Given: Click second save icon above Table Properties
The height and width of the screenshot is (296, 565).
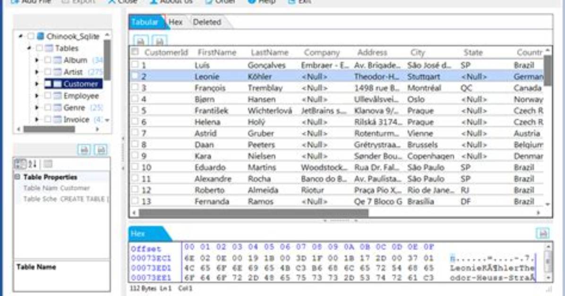Looking at the screenshot, I should pyautogui.click(x=101, y=149).
